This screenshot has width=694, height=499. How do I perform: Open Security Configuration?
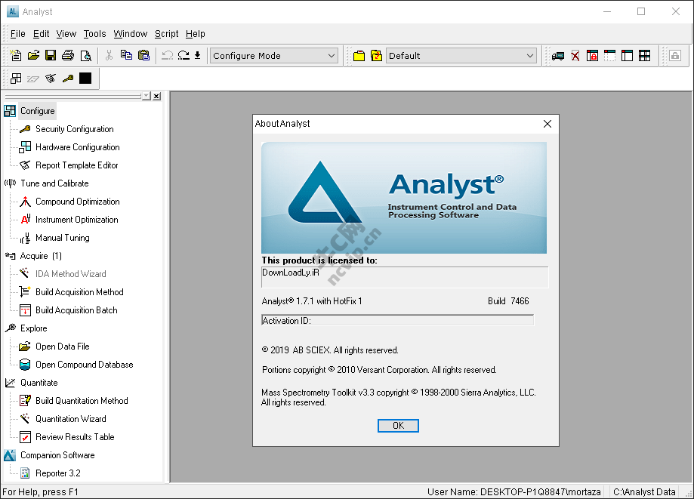point(74,129)
